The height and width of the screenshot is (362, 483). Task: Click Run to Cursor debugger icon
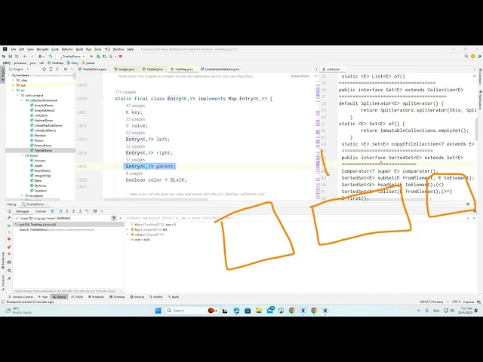(x=87, y=211)
